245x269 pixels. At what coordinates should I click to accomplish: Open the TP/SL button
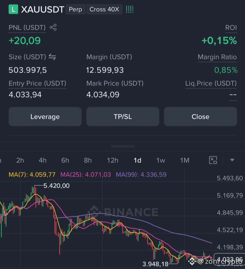(123, 117)
